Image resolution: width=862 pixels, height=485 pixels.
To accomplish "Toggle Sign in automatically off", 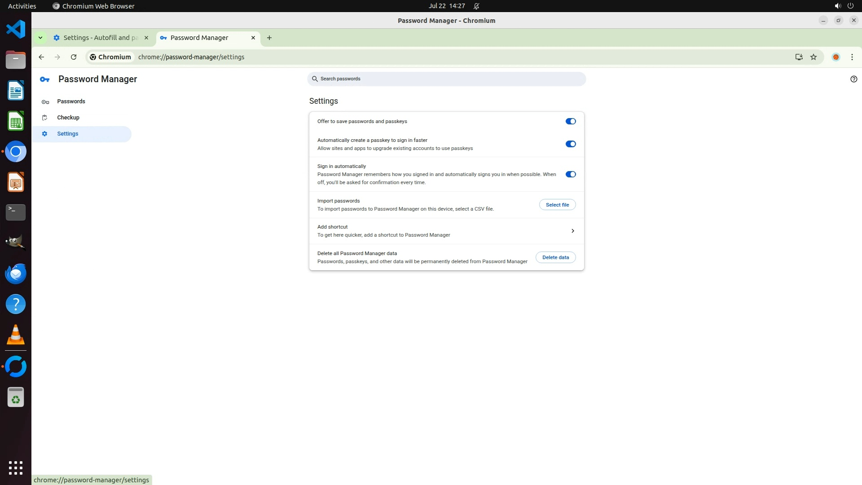I will 570,174.
